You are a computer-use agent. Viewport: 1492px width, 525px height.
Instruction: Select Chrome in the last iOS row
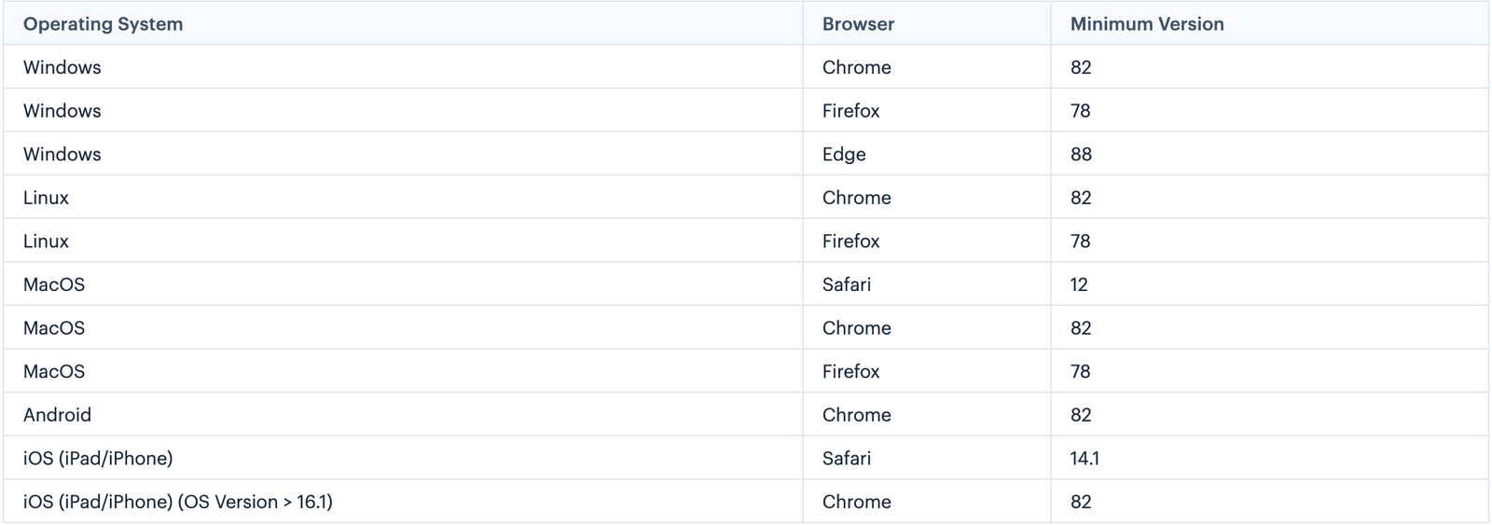pos(856,502)
